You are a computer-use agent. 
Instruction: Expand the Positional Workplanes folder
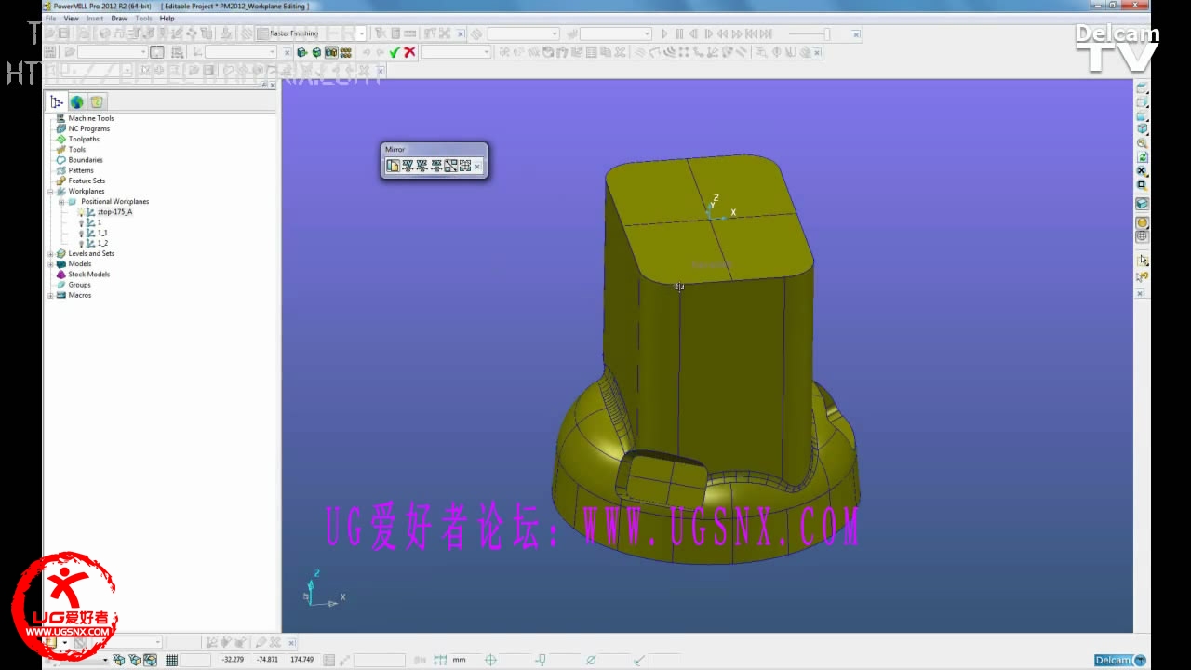tap(61, 202)
